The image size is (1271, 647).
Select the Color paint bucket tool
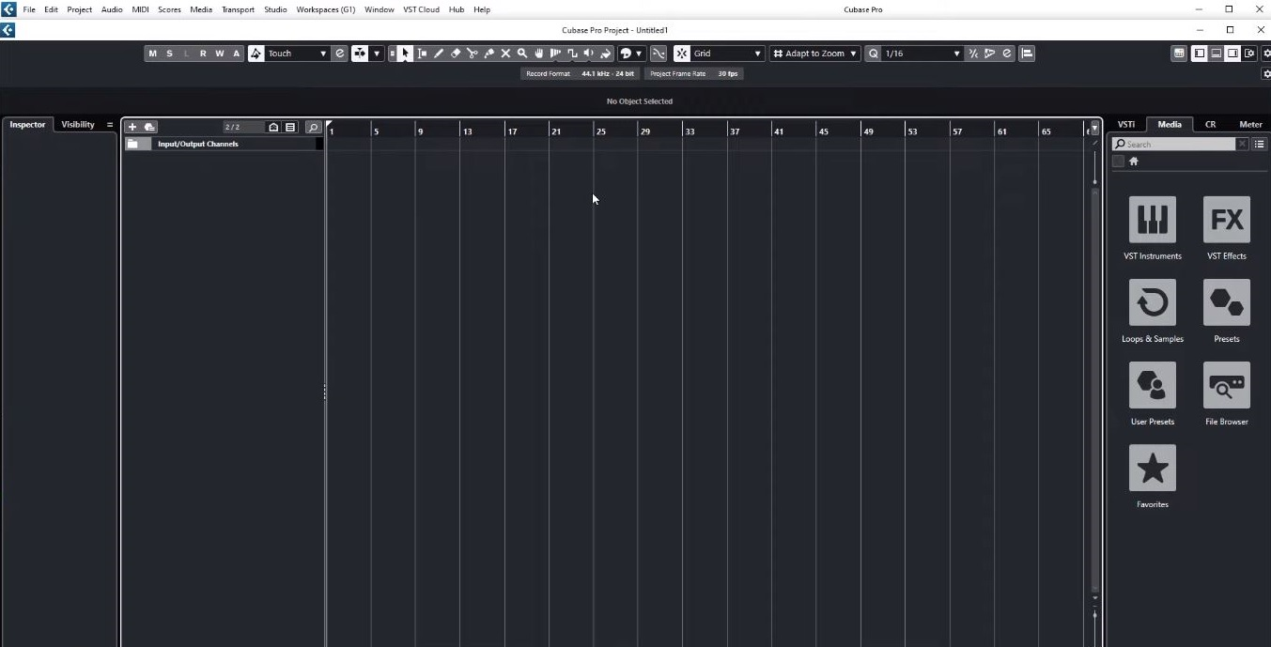pyautogui.click(x=606, y=54)
